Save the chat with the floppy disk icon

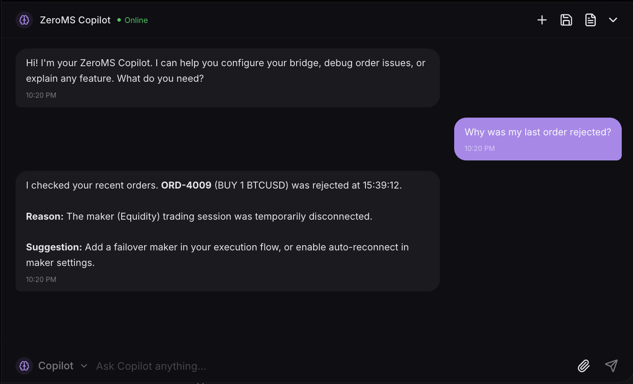coord(566,20)
